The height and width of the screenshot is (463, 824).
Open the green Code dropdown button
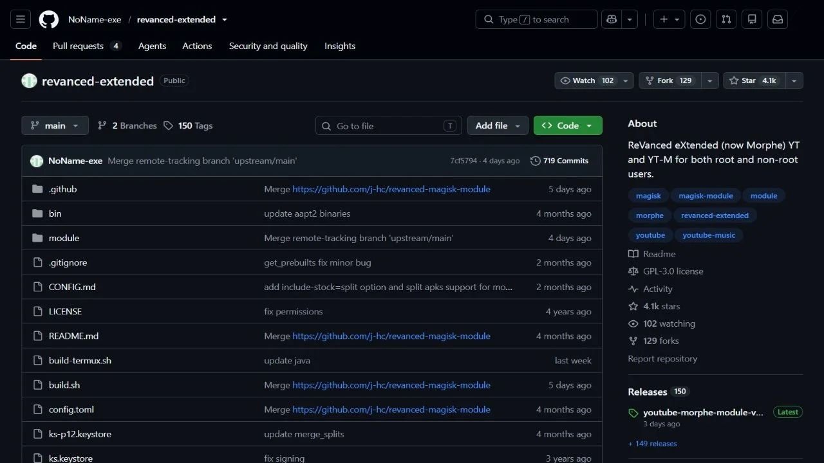[x=568, y=125]
